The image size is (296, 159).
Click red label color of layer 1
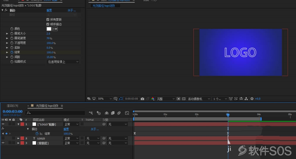pyautogui.click(x=22, y=124)
